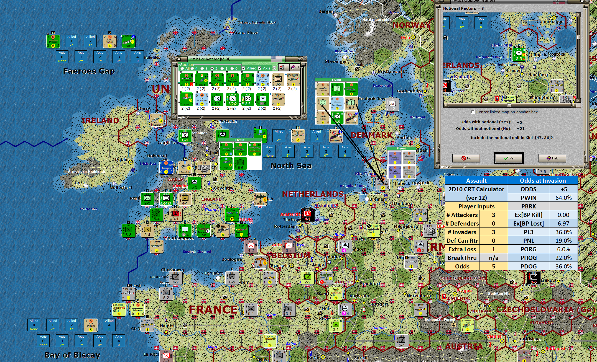This screenshot has height=362, width=597.
Task: Select the M7 (105) artillery counter
Action: [x=263, y=100]
